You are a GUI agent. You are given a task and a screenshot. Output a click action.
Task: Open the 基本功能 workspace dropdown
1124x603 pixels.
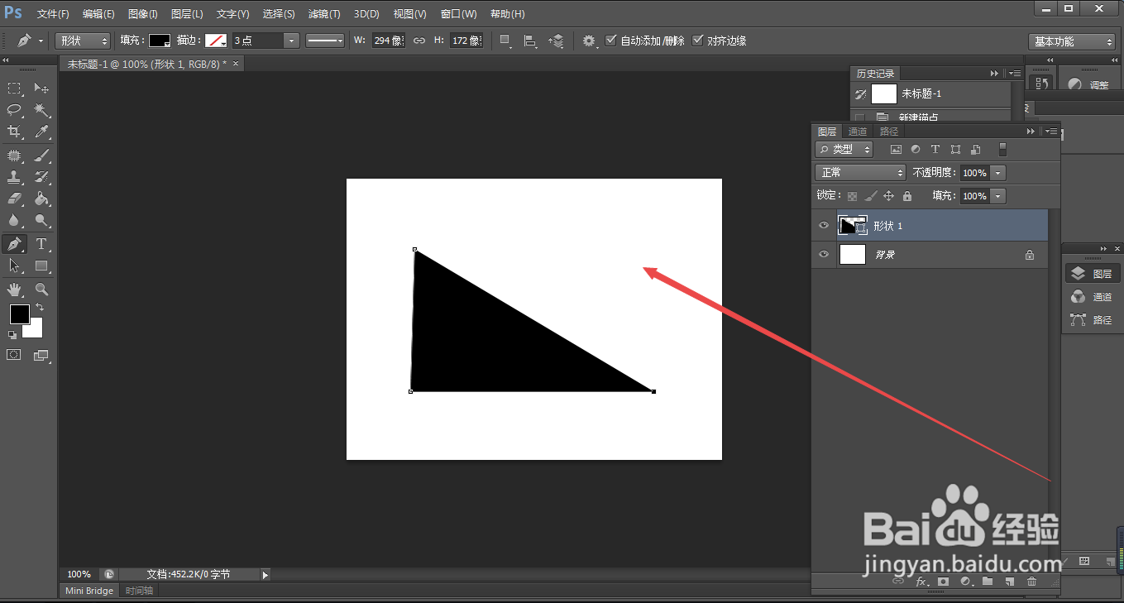pyautogui.click(x=1074, y=41)
